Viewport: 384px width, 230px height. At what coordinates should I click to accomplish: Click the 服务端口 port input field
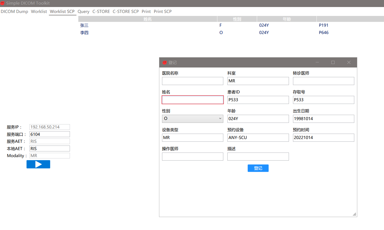pyautogui.click(x=49, y=134)
